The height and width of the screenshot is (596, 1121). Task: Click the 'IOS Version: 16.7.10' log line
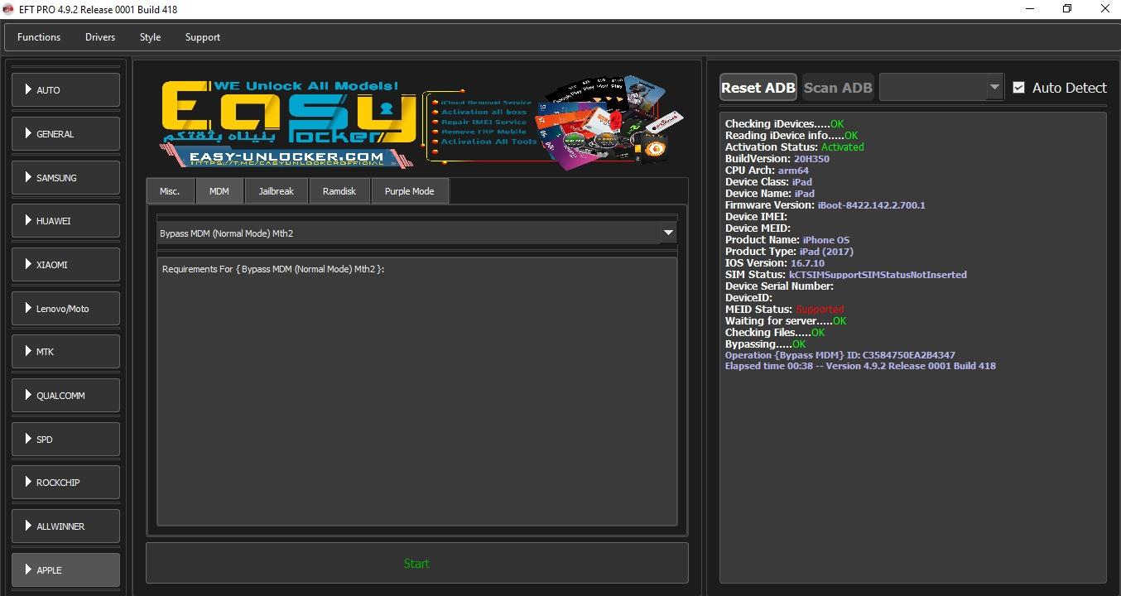point(775,263)
